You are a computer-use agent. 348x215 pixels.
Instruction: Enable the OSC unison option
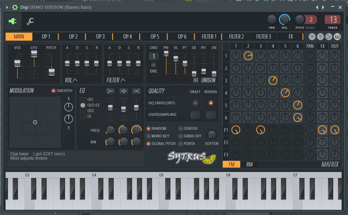(x=154, y=65)
